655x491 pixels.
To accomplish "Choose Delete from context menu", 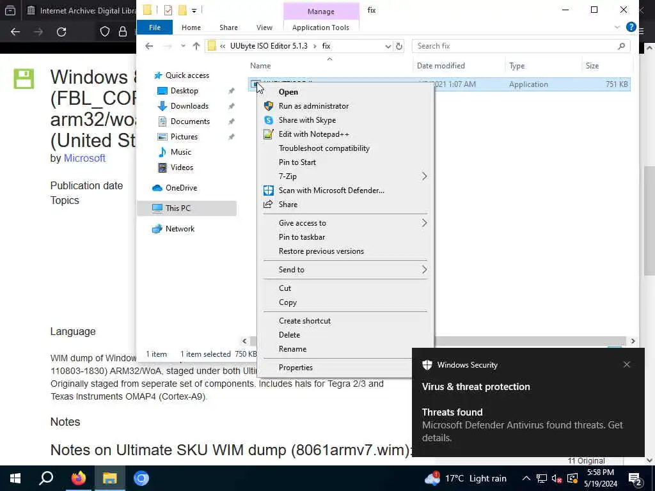I will [289, 335].
